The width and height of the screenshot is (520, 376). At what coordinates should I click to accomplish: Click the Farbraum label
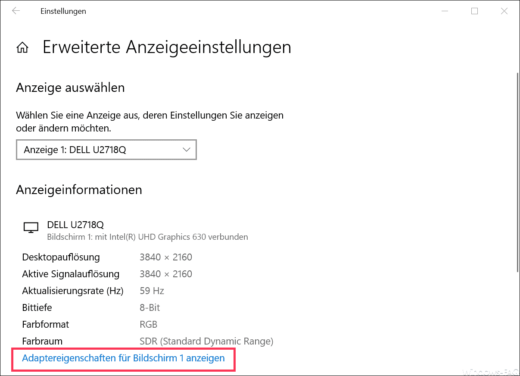point(42,341)
